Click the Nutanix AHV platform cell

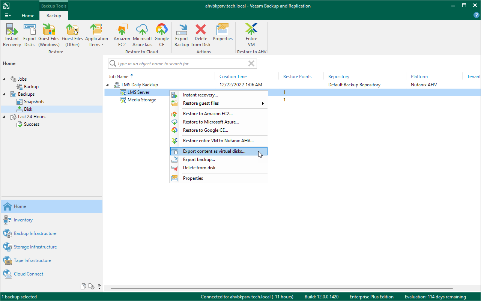tap(424, 85)
